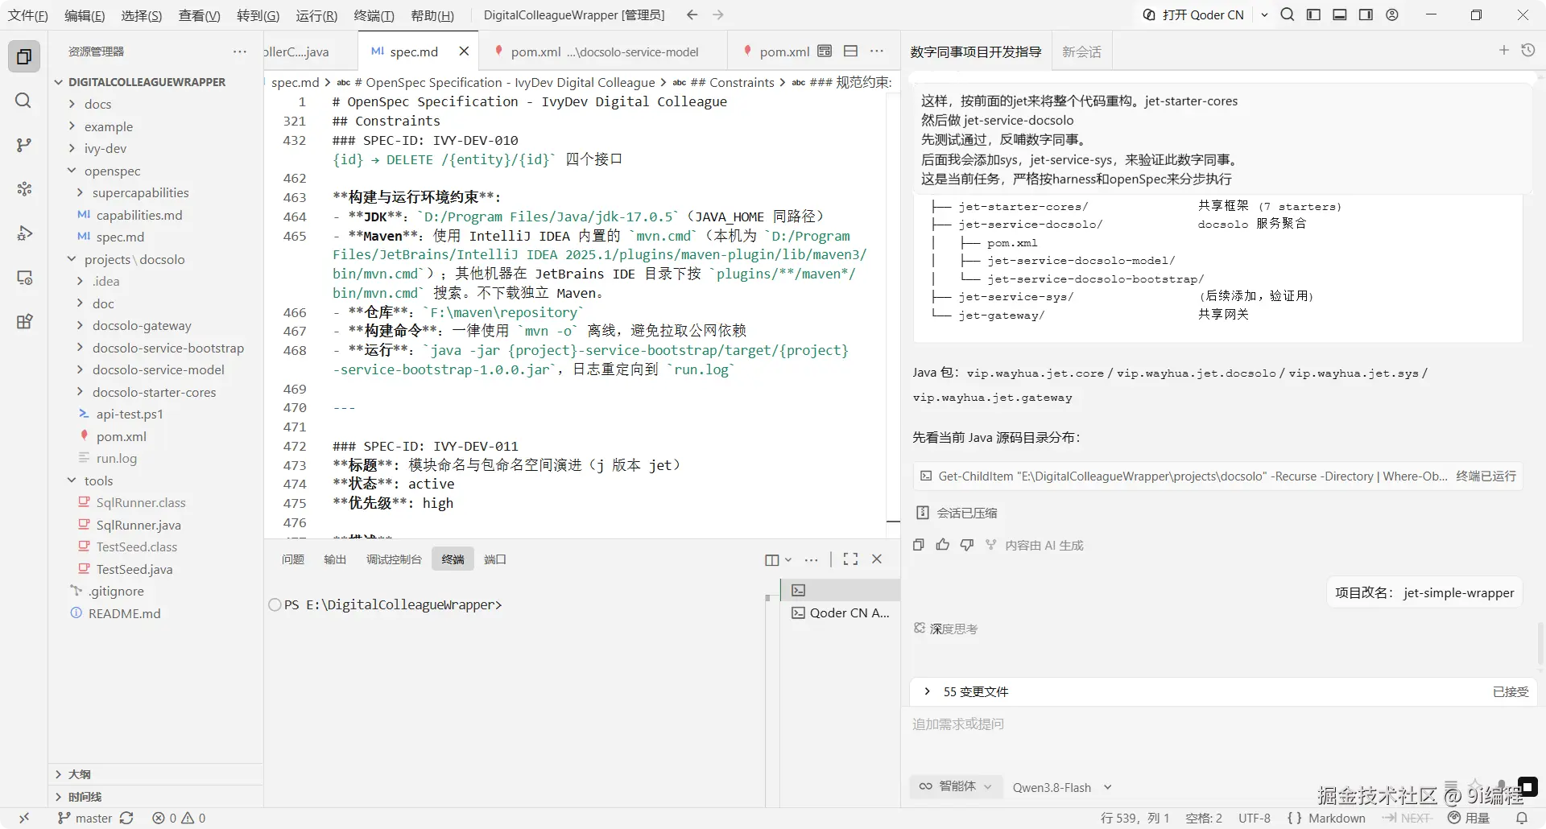Open Source Control view in activity bar
Viewport: 1546px width, 829px height.
pos(24,145)
